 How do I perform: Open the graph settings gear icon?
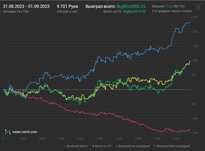tap(198, 7)
